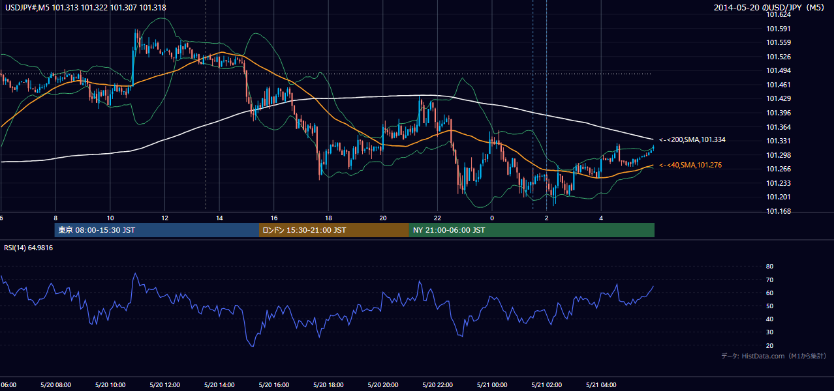The height and width of the screenshot is (391, 834).
Task: Click hour label 10 below the price chart
Action: click(x=110, y=218)
